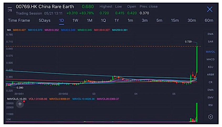The width and height of the screenshot is (222, 127).
Task: Click the MAVOL10:4628.36 value
Action: pos(83,99)
